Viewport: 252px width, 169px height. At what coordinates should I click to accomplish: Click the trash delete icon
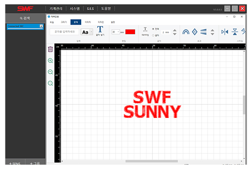(x=50, y=49)
